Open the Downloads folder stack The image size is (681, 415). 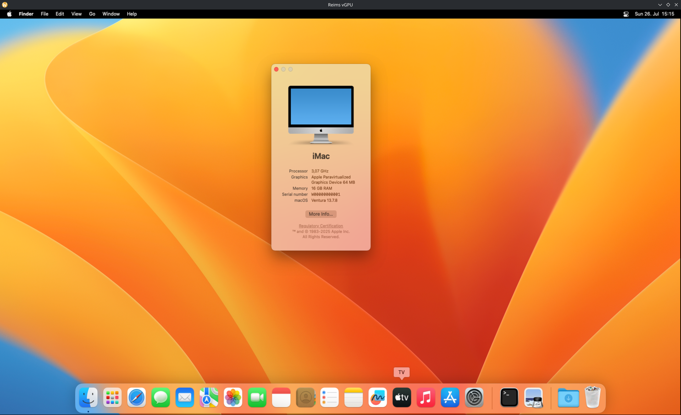click(x=568, y=397)
